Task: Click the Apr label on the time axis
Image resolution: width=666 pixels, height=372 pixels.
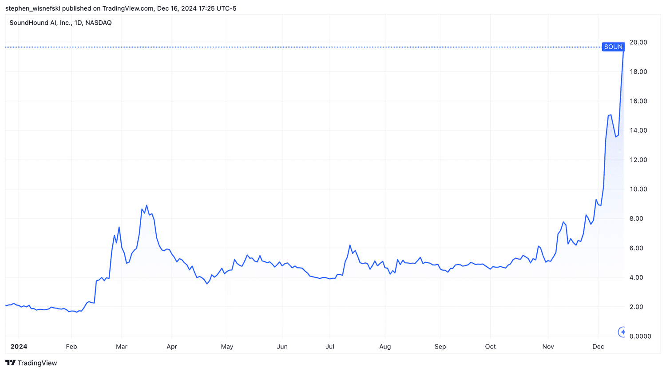Action: tap(172, 346)
